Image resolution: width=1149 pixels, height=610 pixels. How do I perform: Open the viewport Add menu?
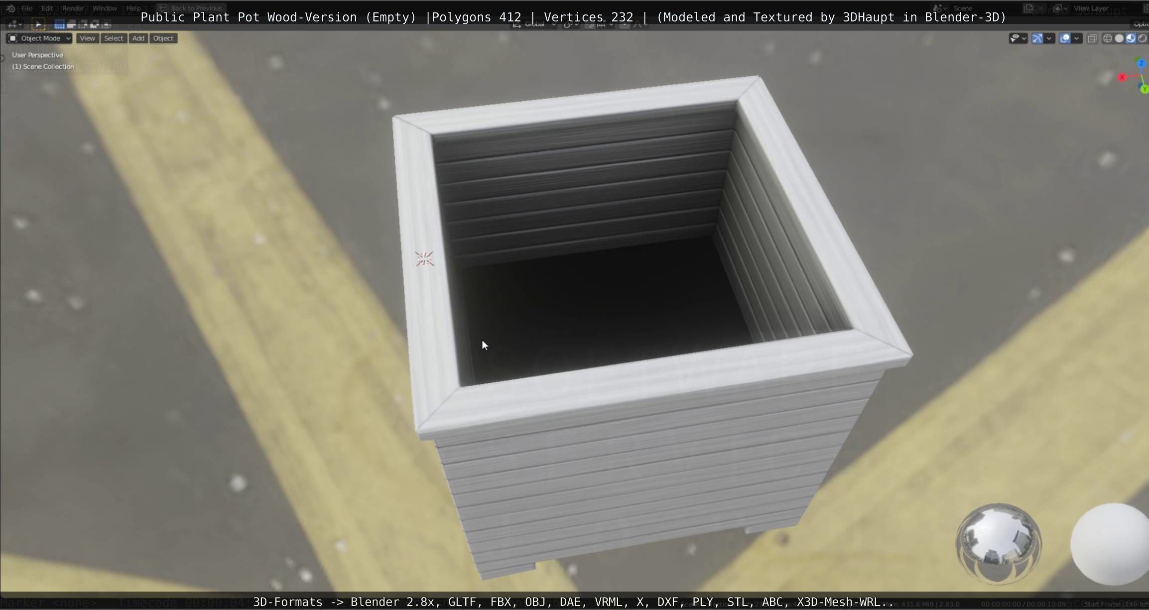coord(138,38)
